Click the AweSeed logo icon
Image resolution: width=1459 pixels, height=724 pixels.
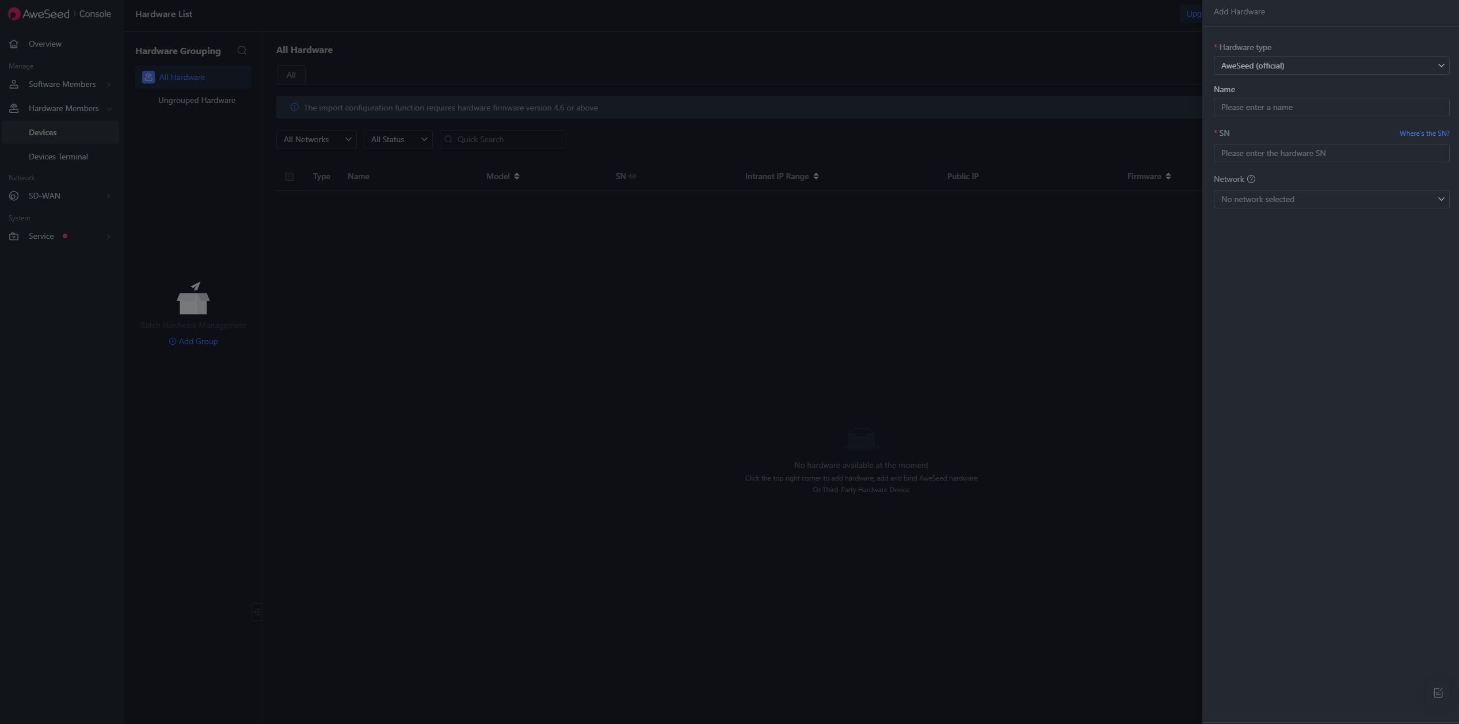point(14,14)
